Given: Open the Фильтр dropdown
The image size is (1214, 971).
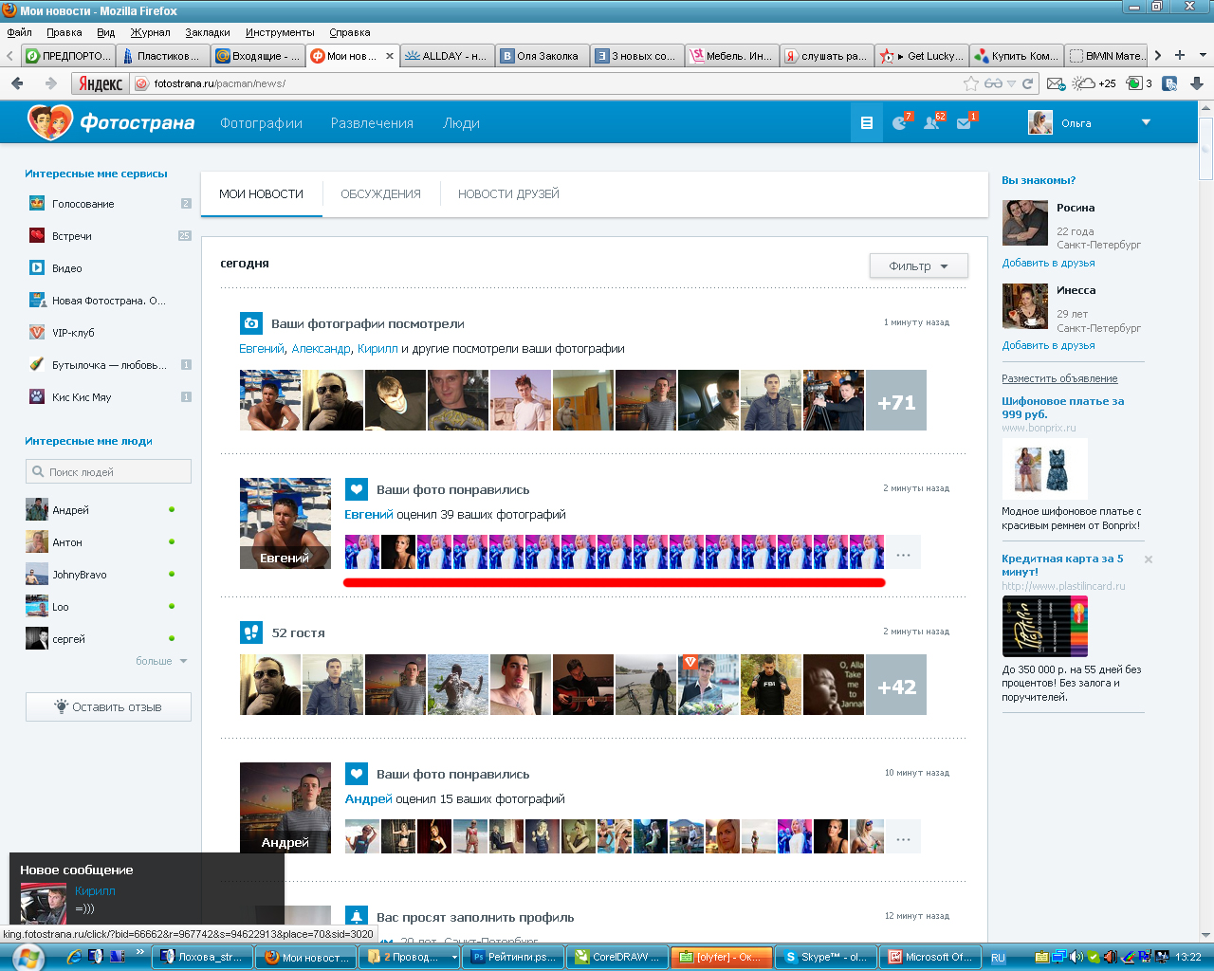Looking at the screenshot, I should click(x=918, y=266).
